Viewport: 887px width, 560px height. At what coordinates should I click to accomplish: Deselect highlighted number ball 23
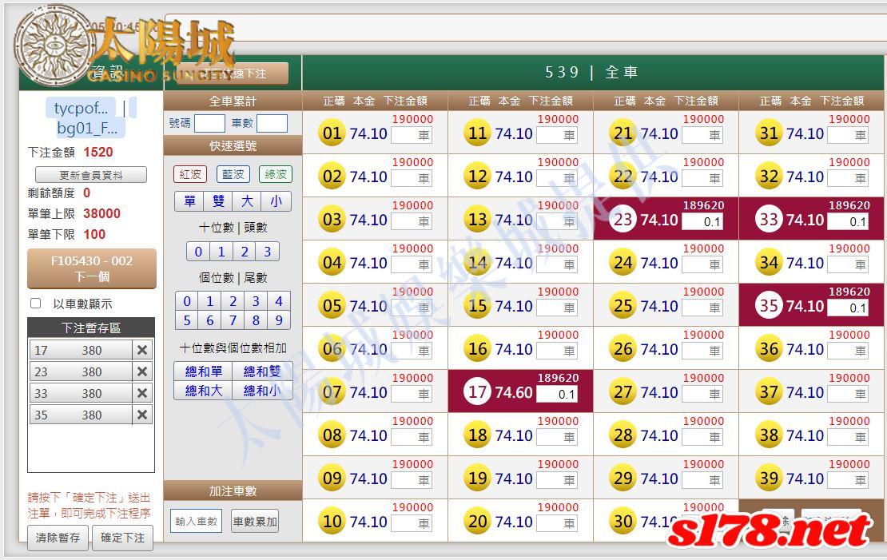click(622, 219)
